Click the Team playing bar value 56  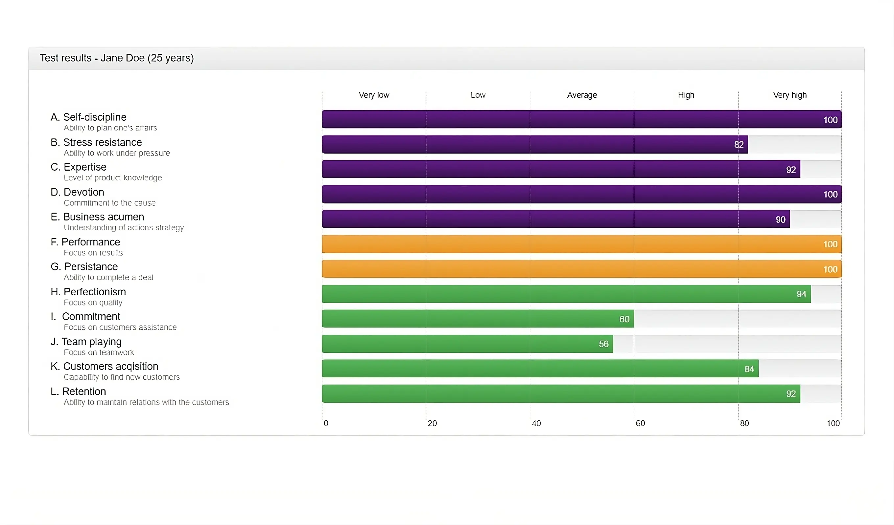(x=603, y=344)
